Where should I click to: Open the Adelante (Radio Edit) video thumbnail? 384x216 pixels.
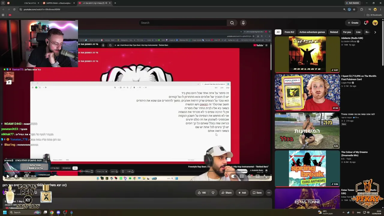click(307, 54)
